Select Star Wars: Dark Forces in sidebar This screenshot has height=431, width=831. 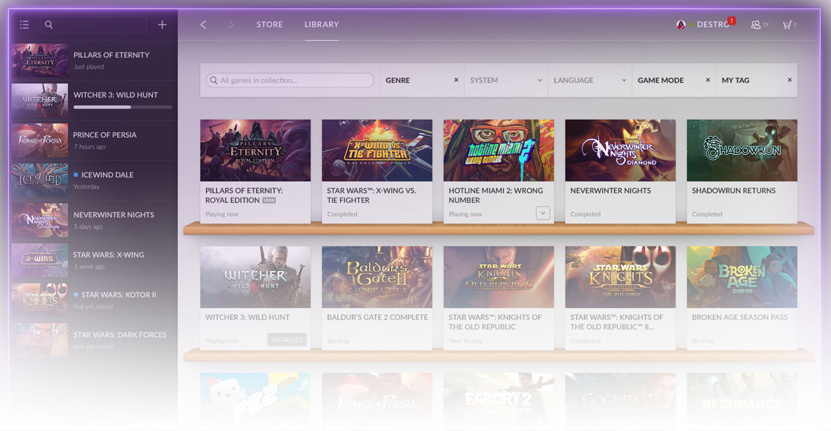point(94,340)
